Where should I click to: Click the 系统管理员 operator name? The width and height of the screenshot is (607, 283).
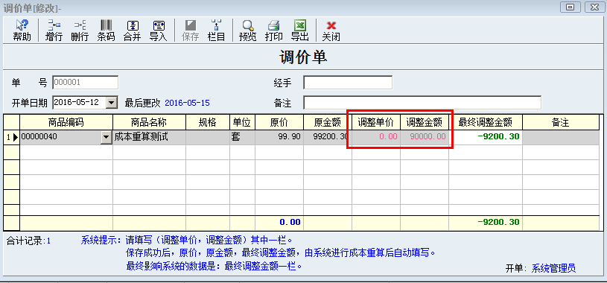click(x=553, y=268)
